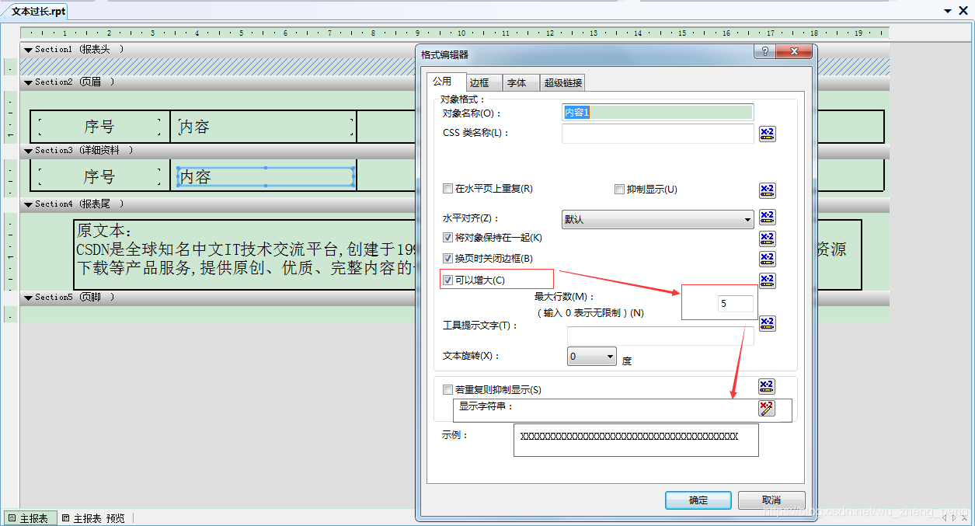
Task: Open formula button for Can Grow option
Action: 767,280
